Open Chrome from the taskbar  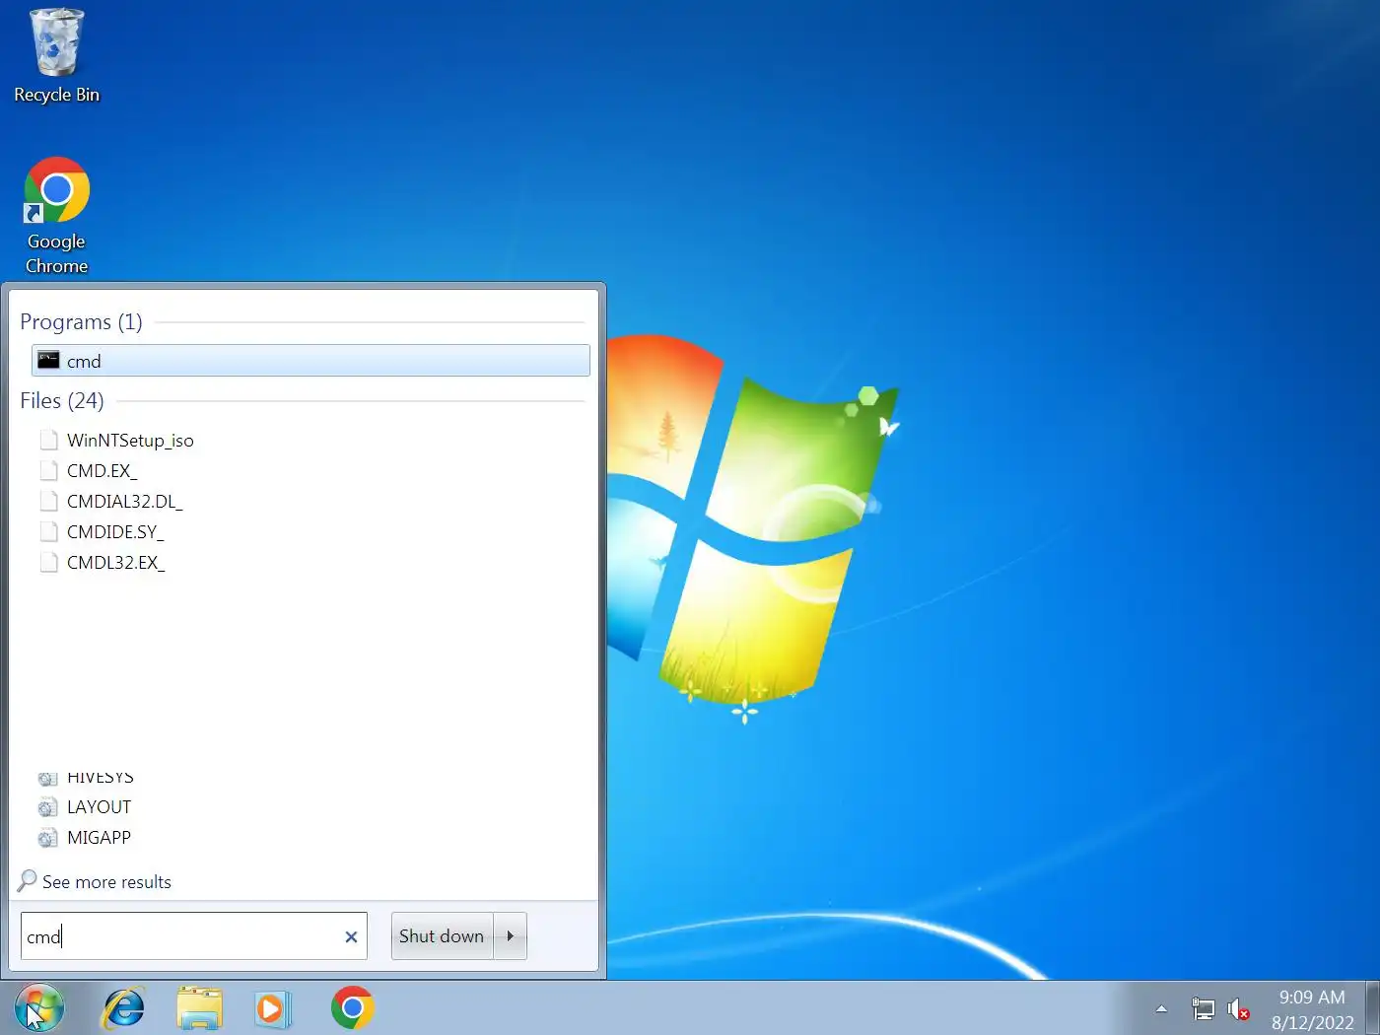point(352,1008)
